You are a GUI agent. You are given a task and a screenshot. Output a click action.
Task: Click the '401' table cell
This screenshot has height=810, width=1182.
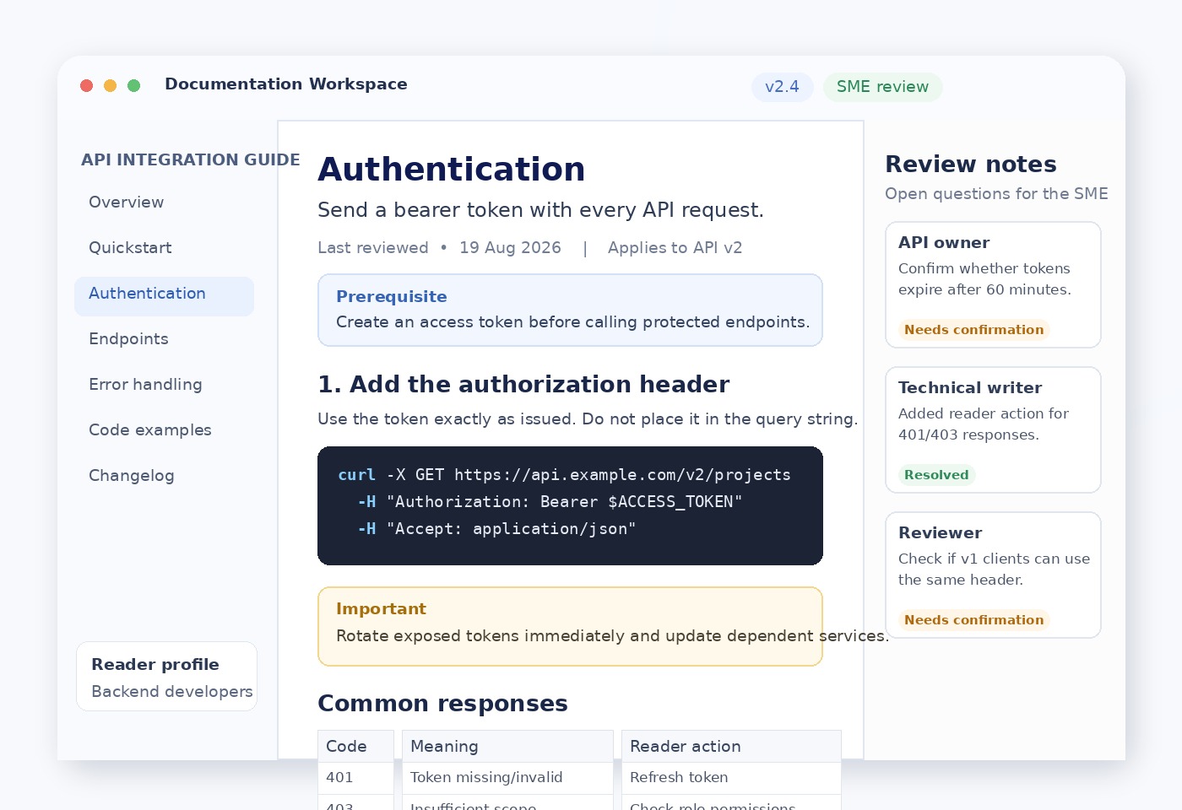[355, 778]
